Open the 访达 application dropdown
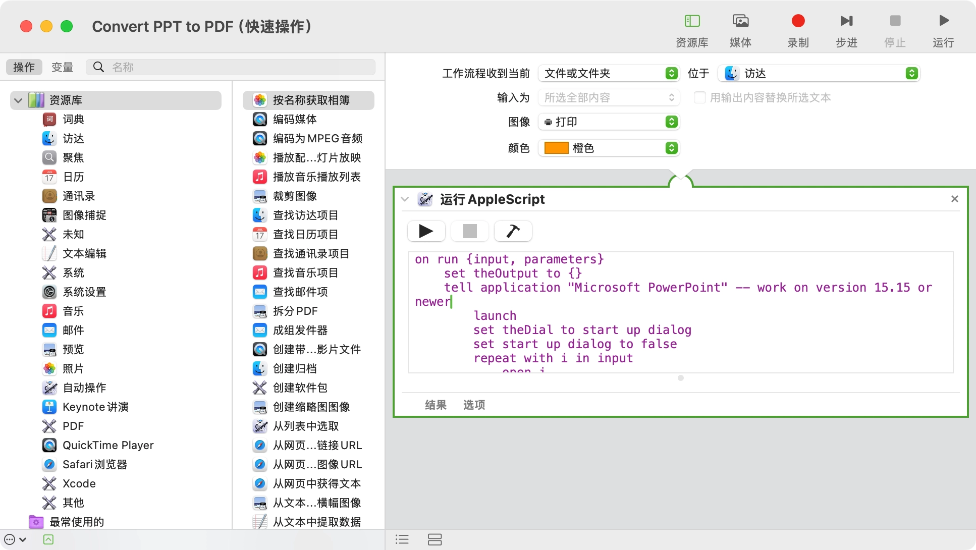This screenshot has height=550, width=976. click(819, 73)
